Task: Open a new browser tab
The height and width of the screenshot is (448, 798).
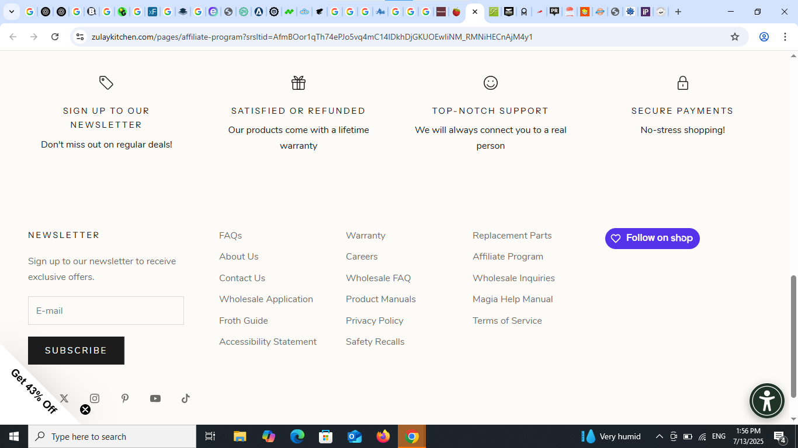Action: (678, 12)
